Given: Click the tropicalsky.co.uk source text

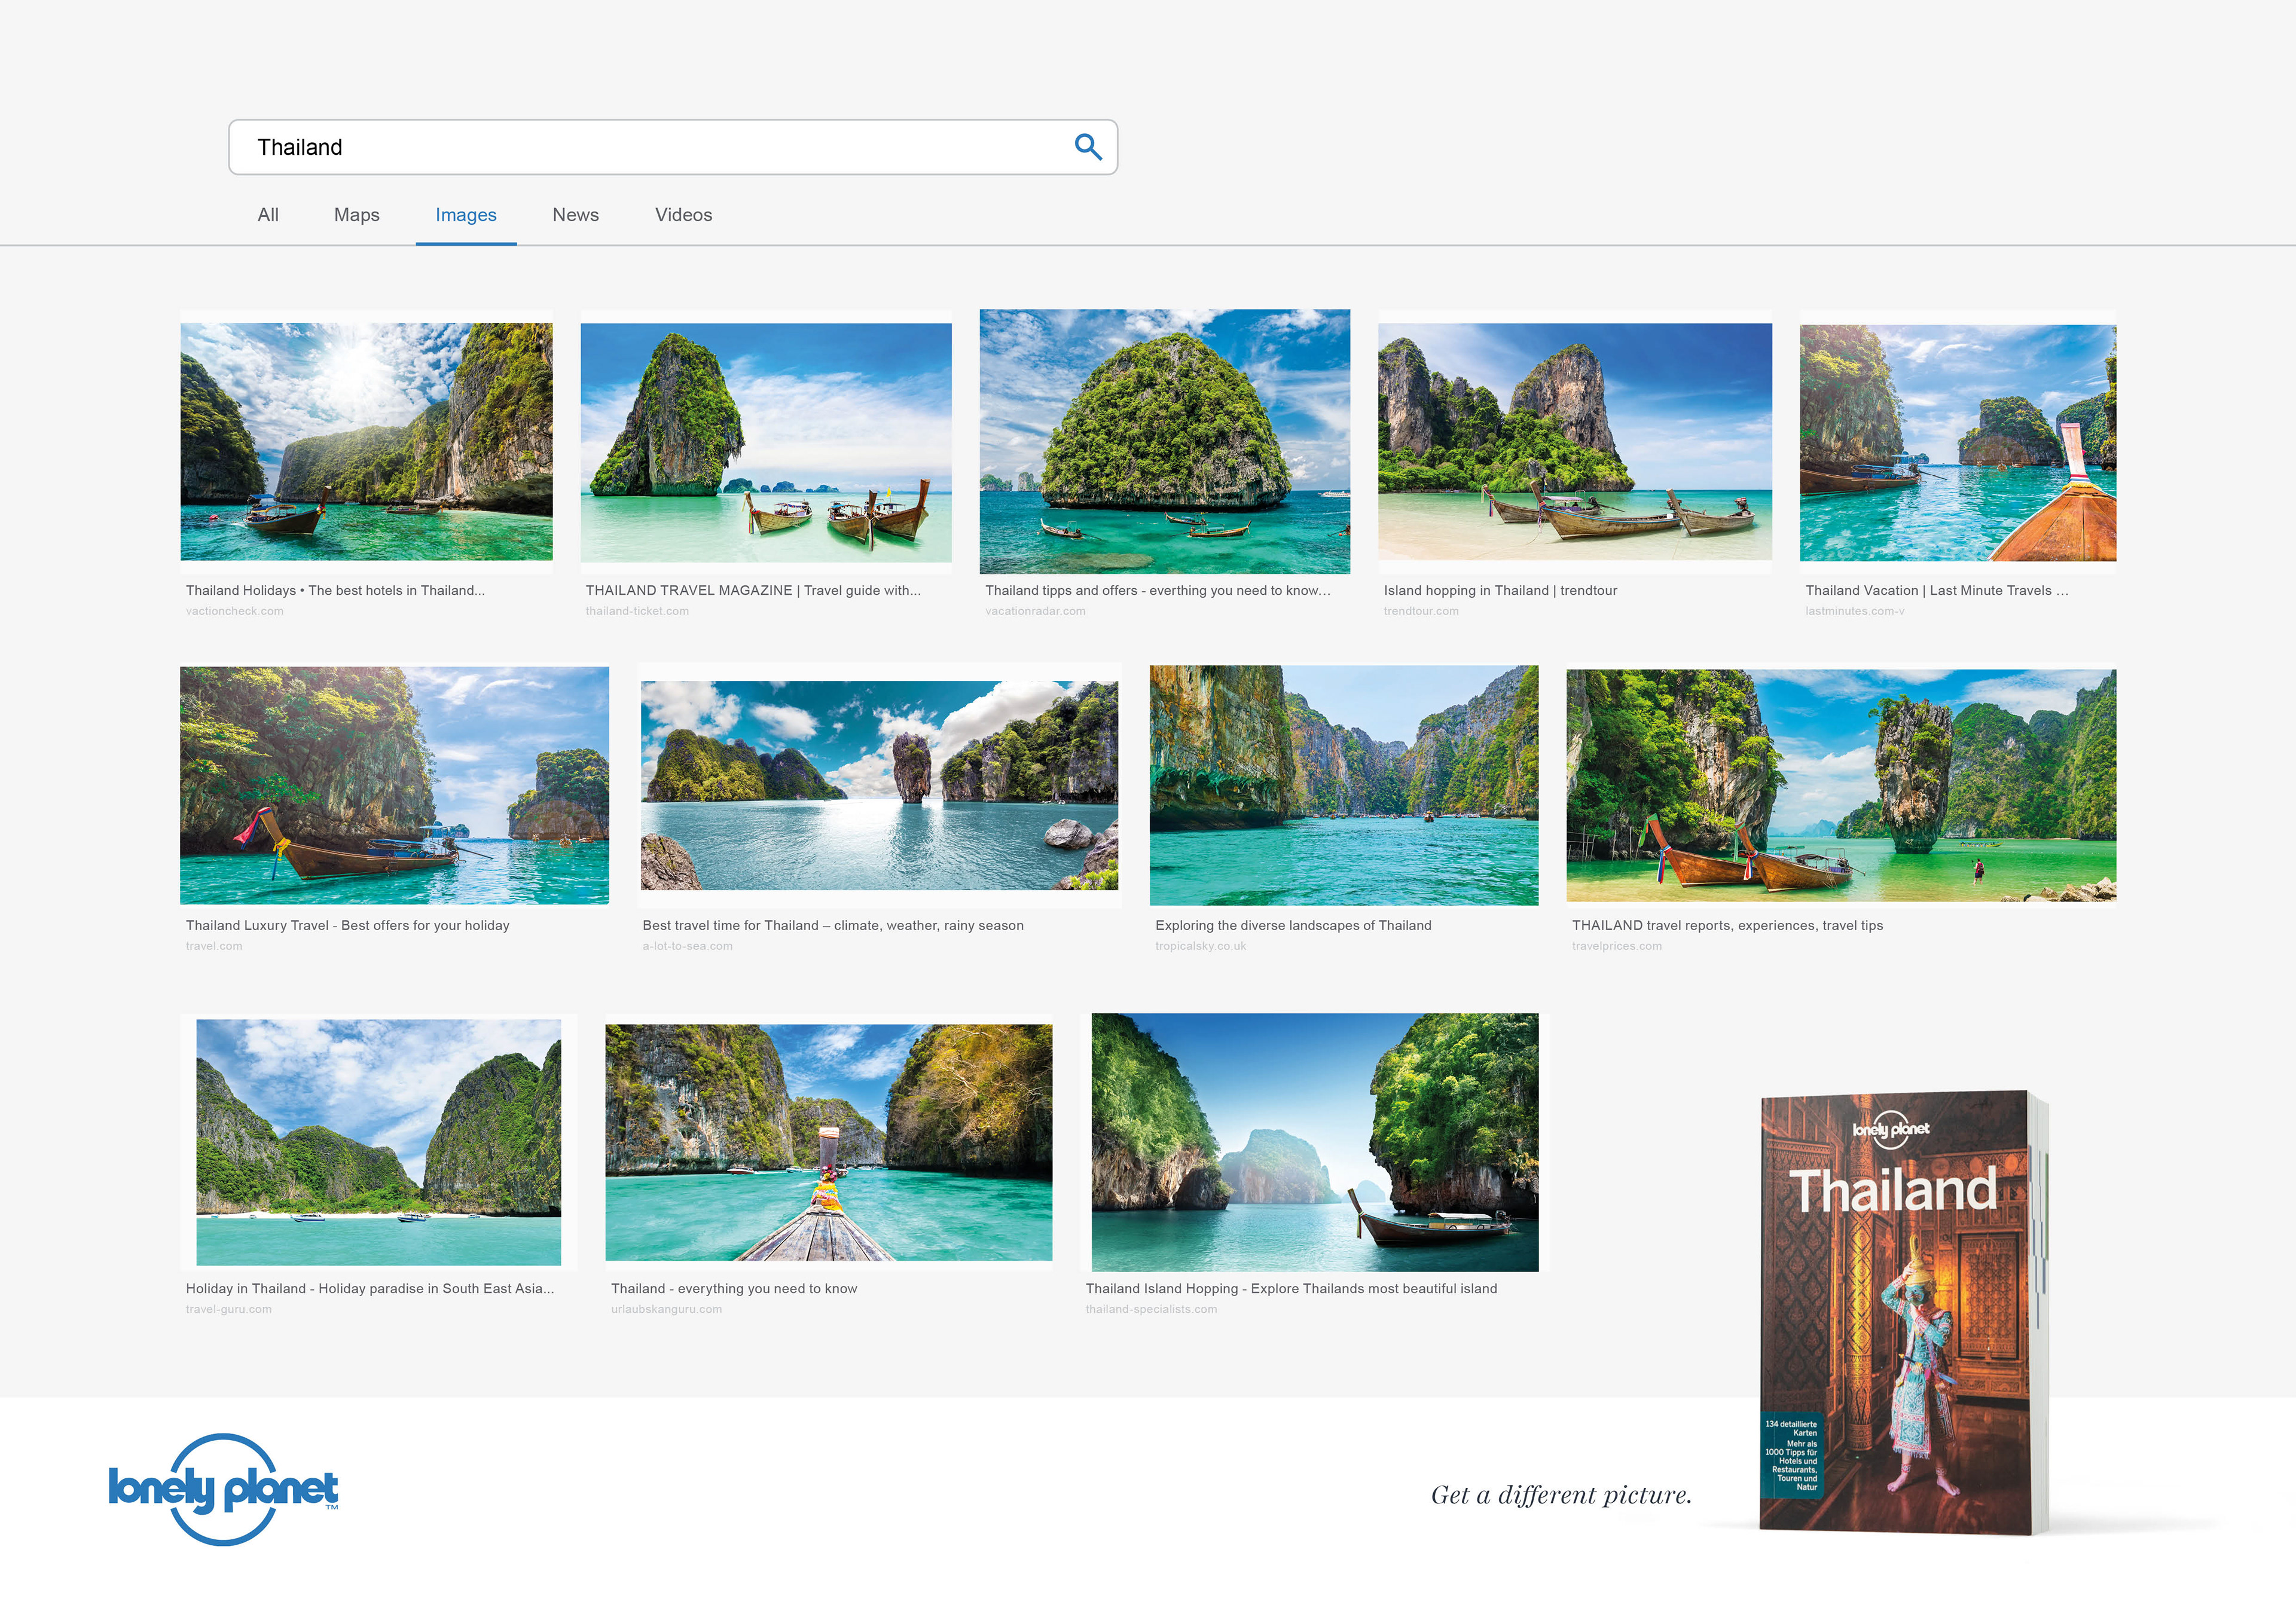Looking at the screenshot, I should (1200, 946).
